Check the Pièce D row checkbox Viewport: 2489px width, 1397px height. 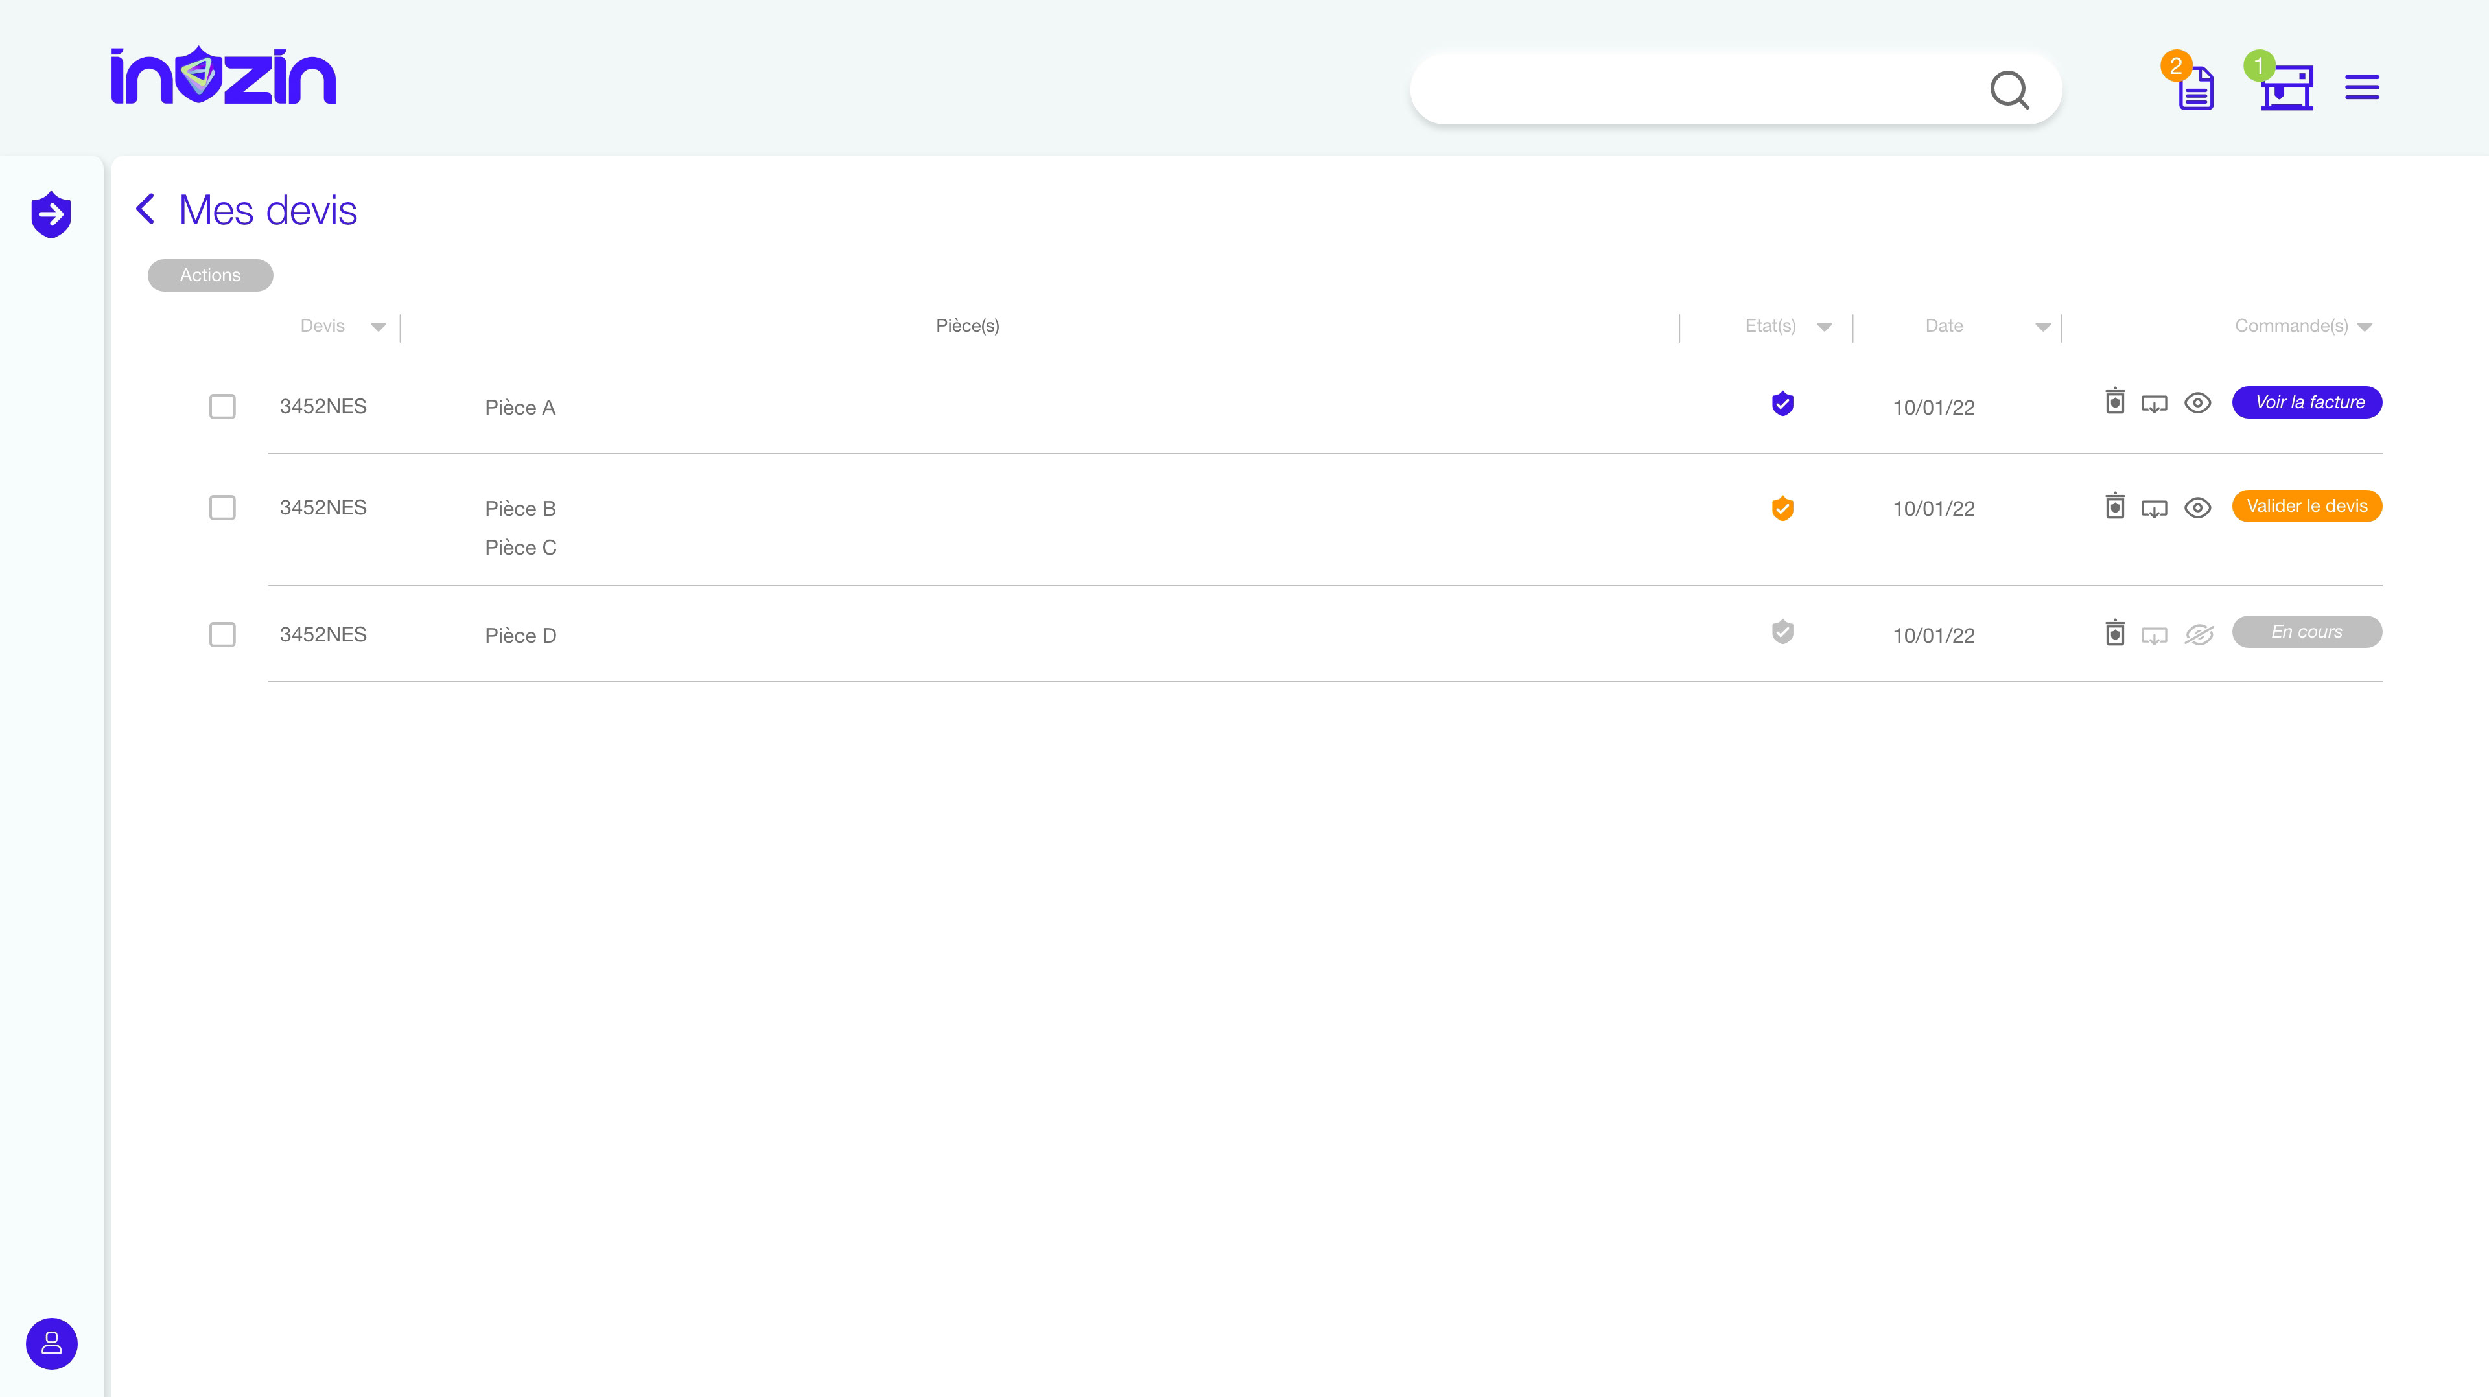point(222,635)
